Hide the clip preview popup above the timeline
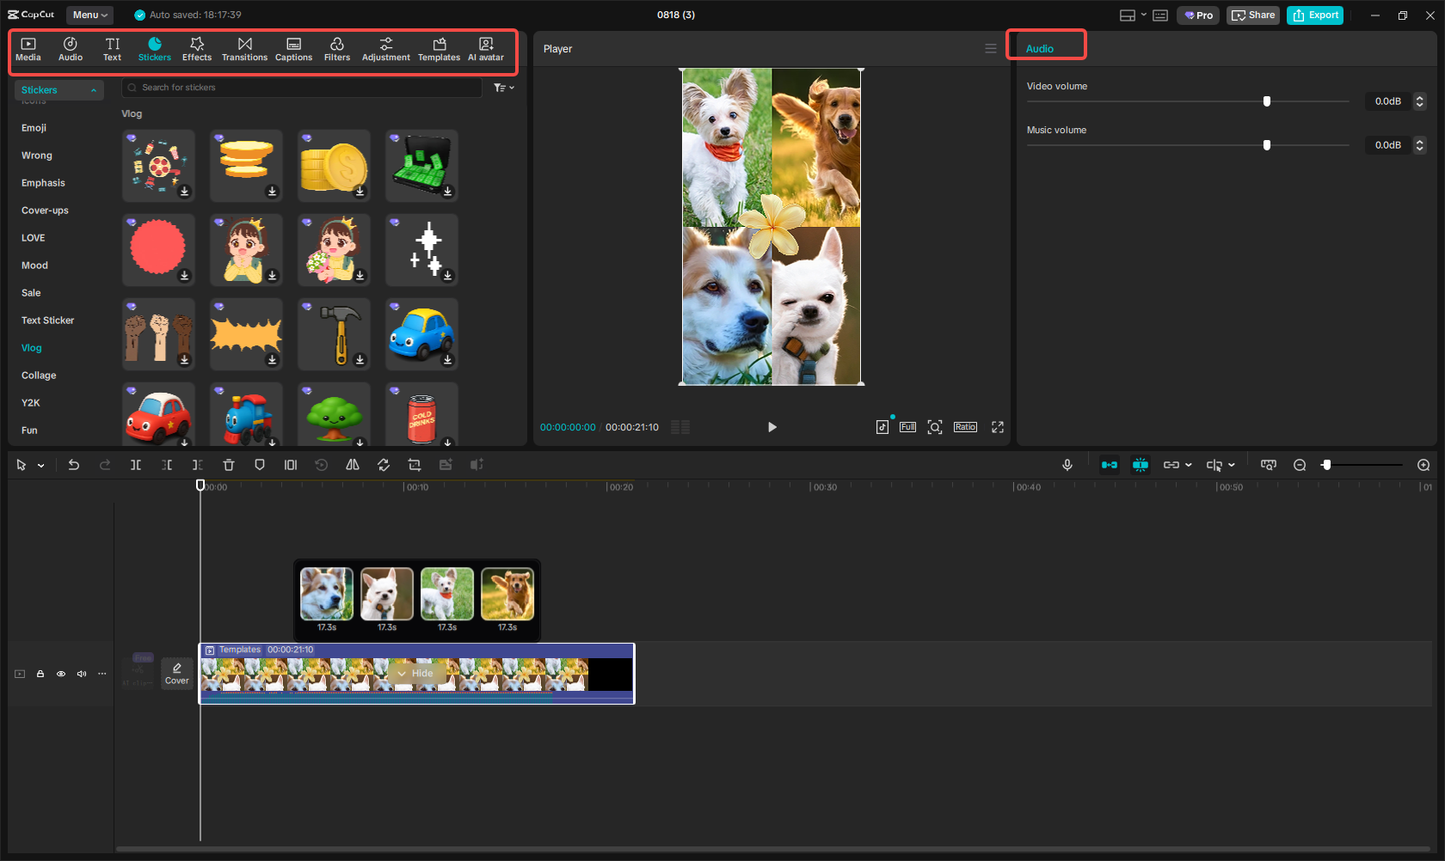This screenshot has width=1445, height=861. (415, 673)
